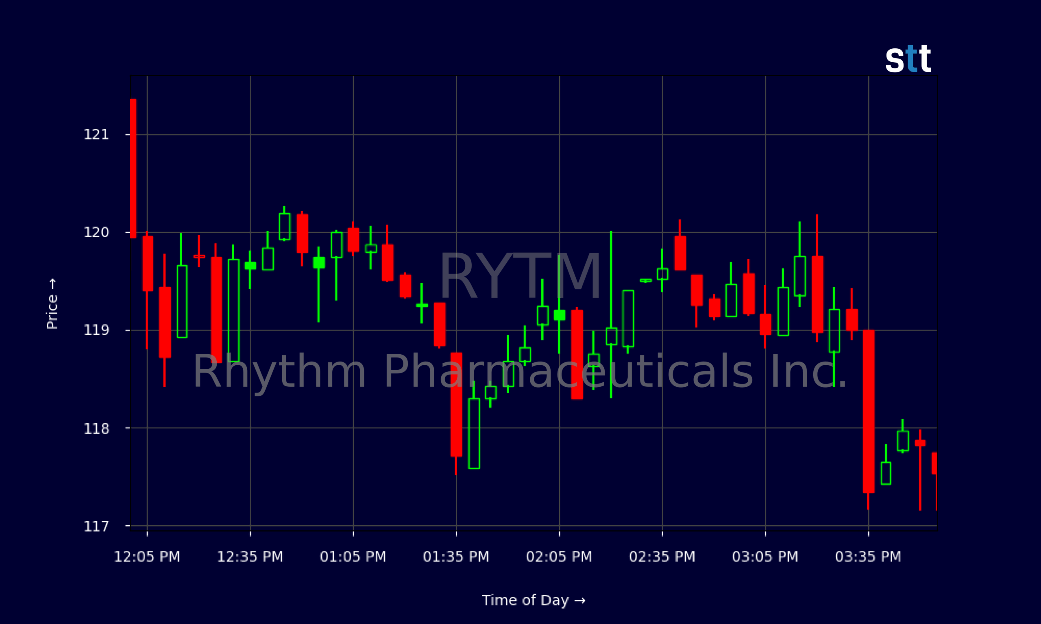This screenshot has width=1041, height=624.
Task: Click the 117 price axis label
Action: [96, 526]
